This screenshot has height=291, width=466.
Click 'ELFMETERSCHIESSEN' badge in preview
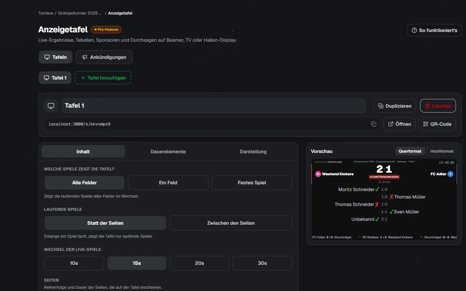(384, 177)
